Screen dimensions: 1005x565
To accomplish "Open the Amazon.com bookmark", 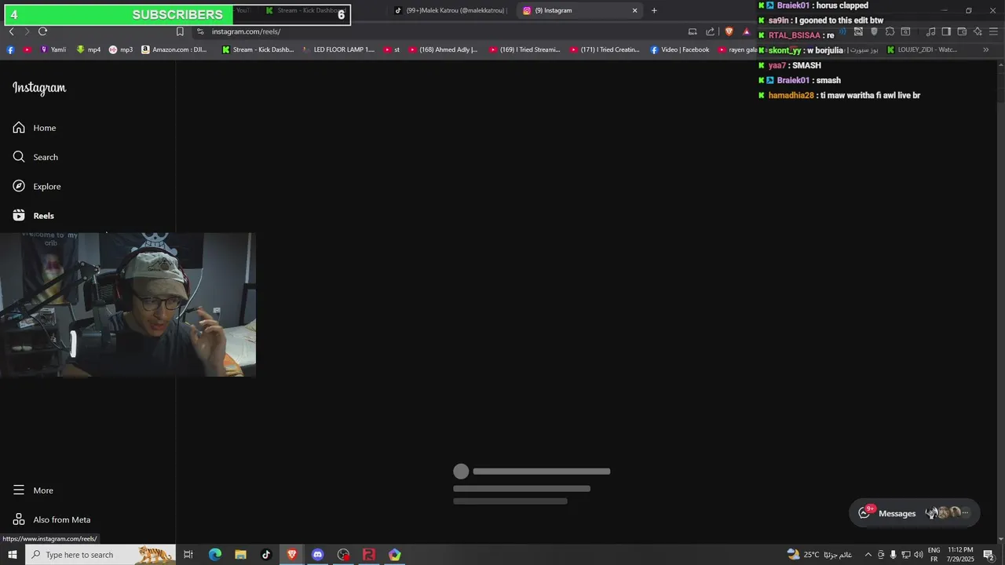I will pyautogui.click(x=174, y=49).
